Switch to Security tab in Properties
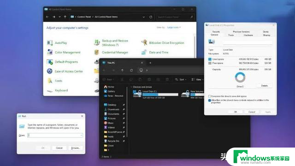 click(216, 32)
